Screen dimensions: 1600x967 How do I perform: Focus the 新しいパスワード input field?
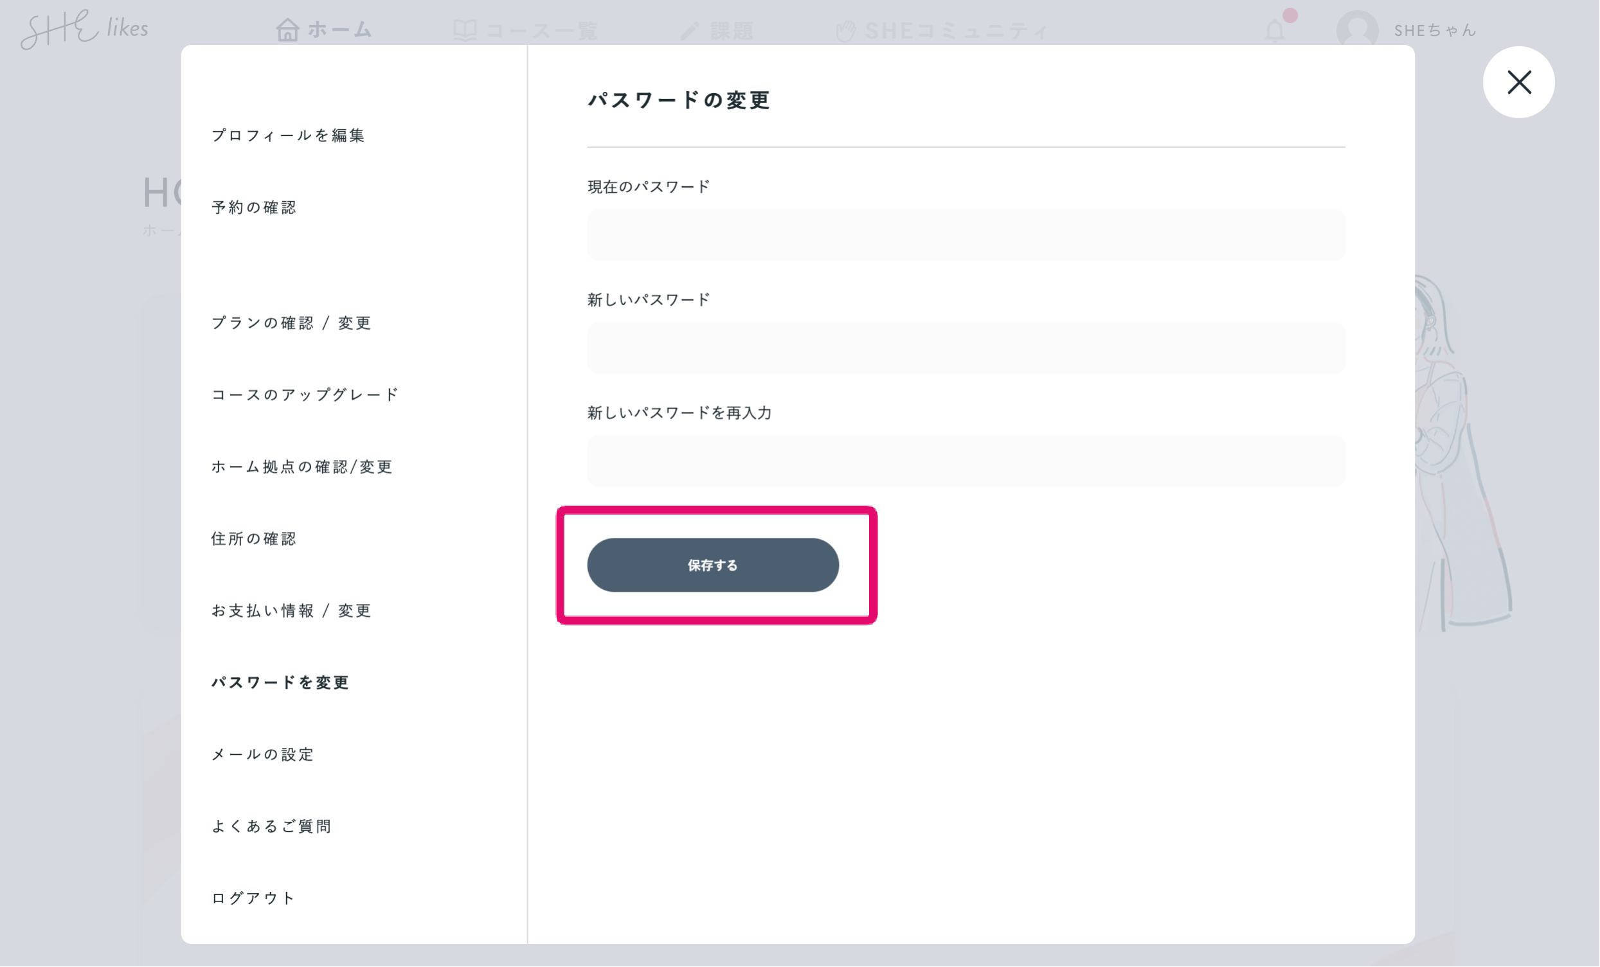click(966, 348)
